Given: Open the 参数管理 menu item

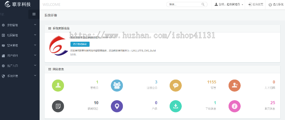Looking at the screenshot, I should point(20,25).
